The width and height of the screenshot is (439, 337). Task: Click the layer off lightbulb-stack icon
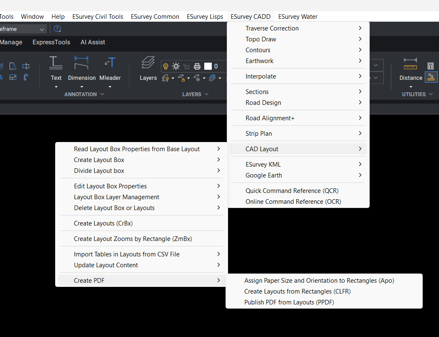coord(165,78)
